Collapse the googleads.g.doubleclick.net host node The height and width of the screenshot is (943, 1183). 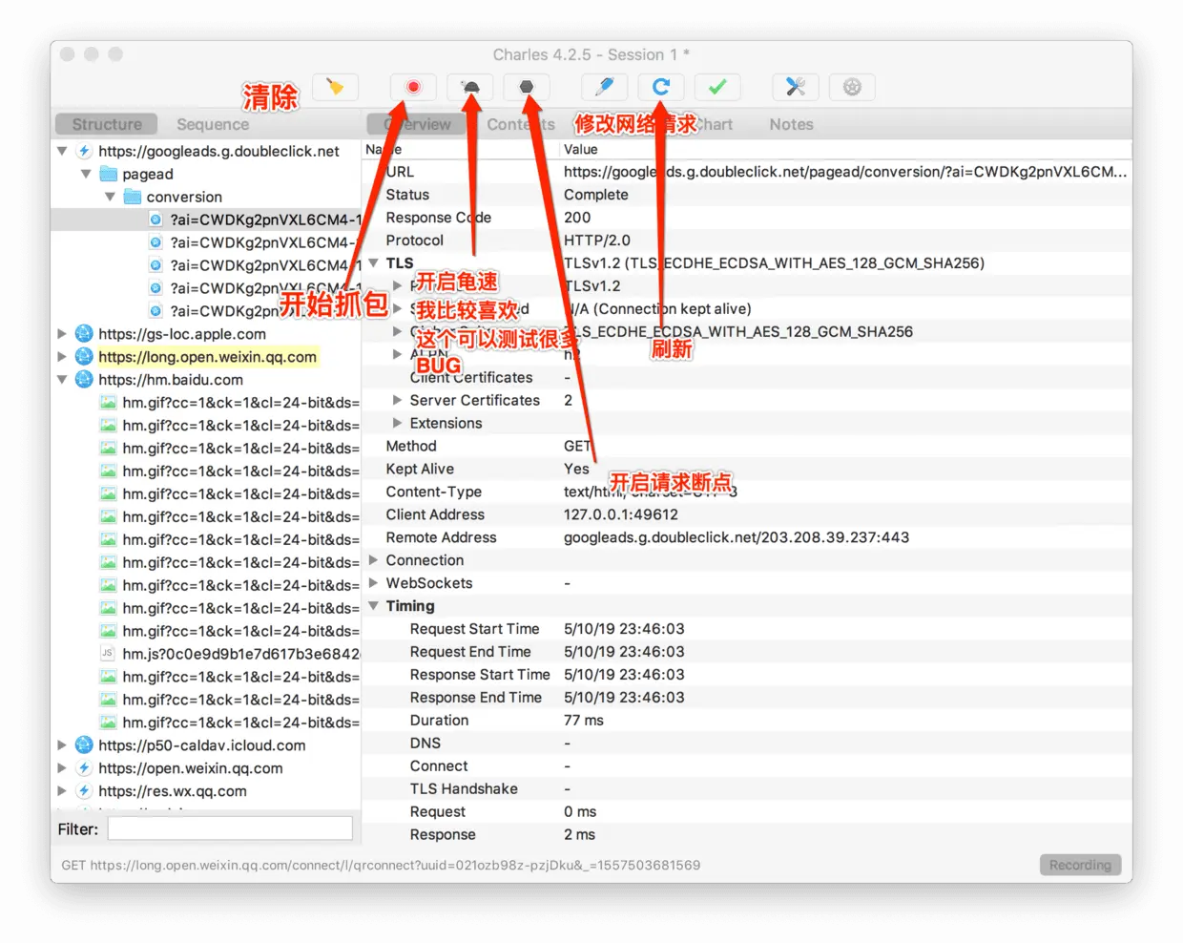62,151
